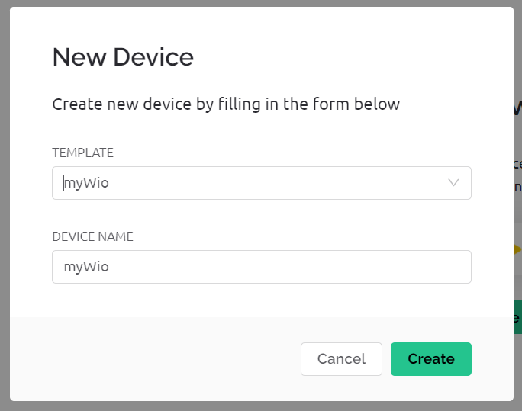
Task: Expand the Template dropdown chevron arrow
Action: click(453, 183)
